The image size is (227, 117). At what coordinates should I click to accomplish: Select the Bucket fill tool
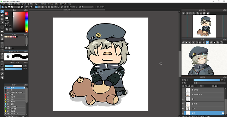pos(2,35)
